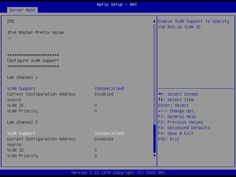
Task: Click the Lan channel 1 heading
Action: click(22, 77)
